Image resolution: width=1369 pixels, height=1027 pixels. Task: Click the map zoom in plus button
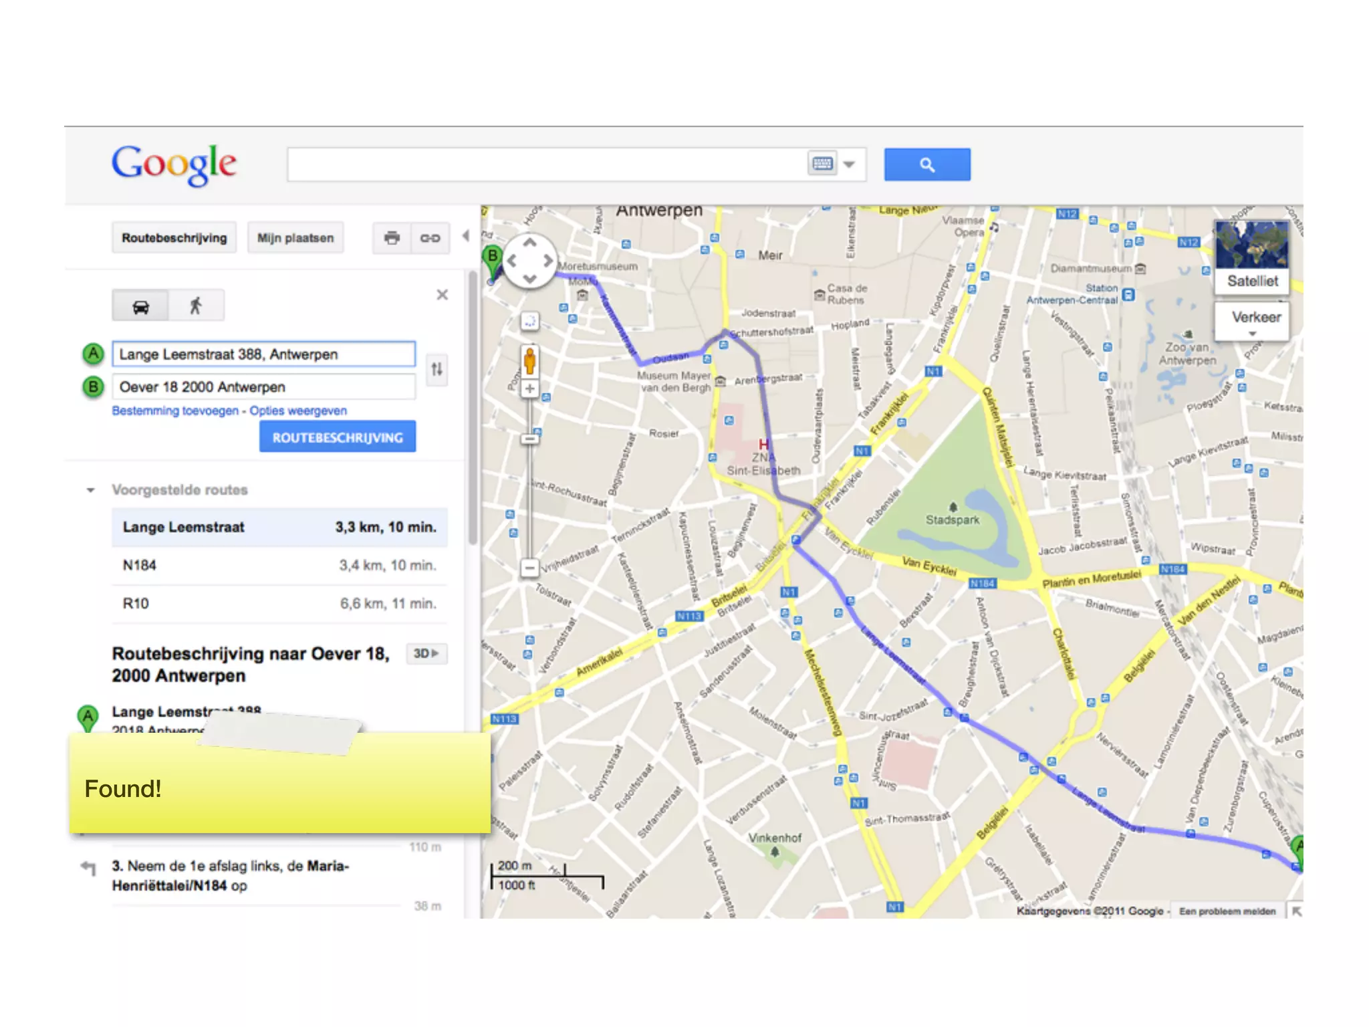pos(530,388)
